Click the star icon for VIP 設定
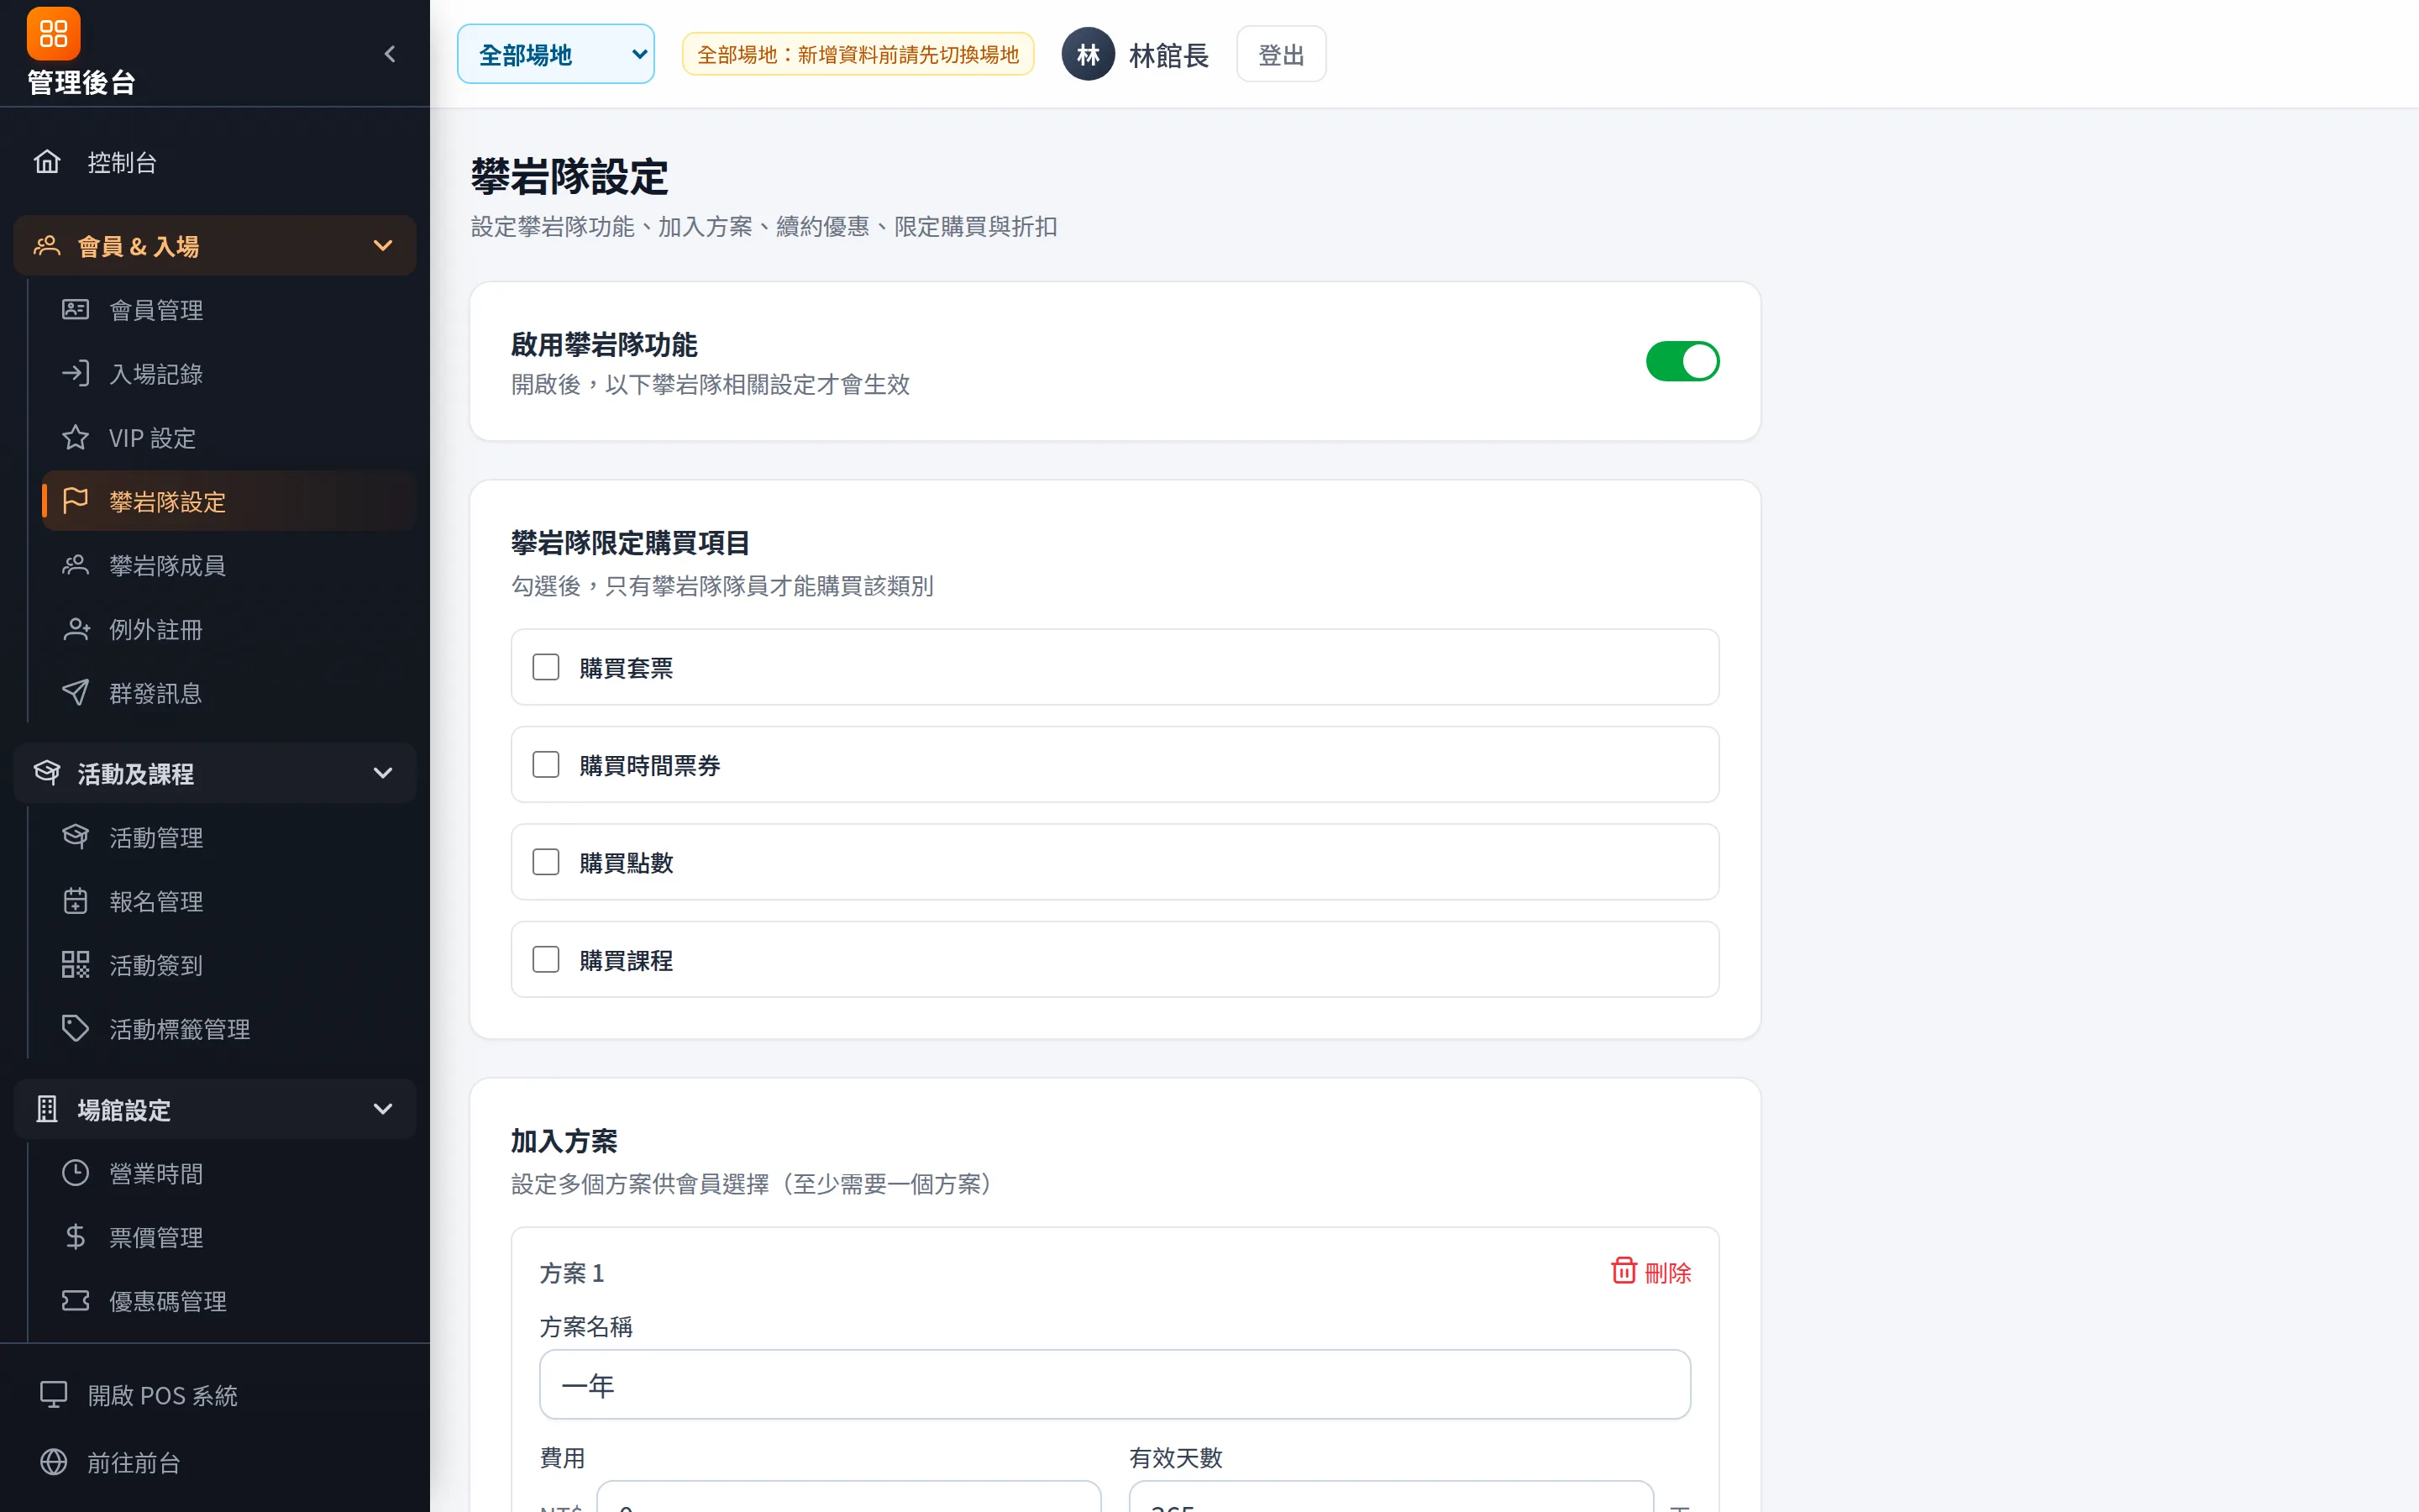The image size is (2419, 1512). pos(76,438)
